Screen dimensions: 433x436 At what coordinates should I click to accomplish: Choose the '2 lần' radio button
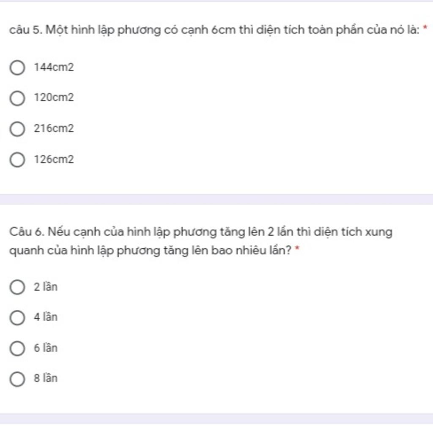(x=17, y=287)
